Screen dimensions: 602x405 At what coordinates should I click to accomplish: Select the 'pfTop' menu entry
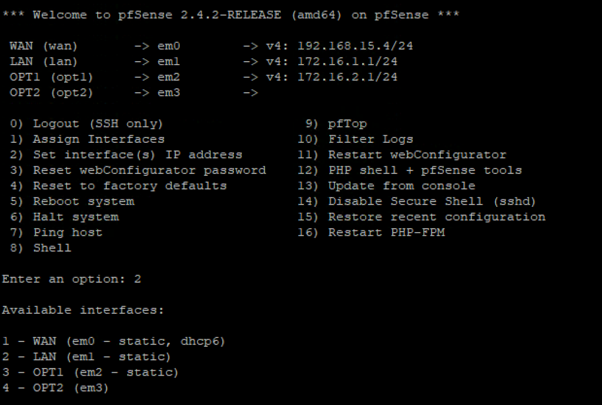tap(336, 124)
